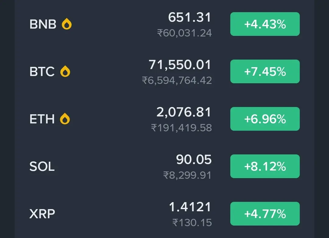
Task: Tap the flame icon next to BTC
Action: 65,71
